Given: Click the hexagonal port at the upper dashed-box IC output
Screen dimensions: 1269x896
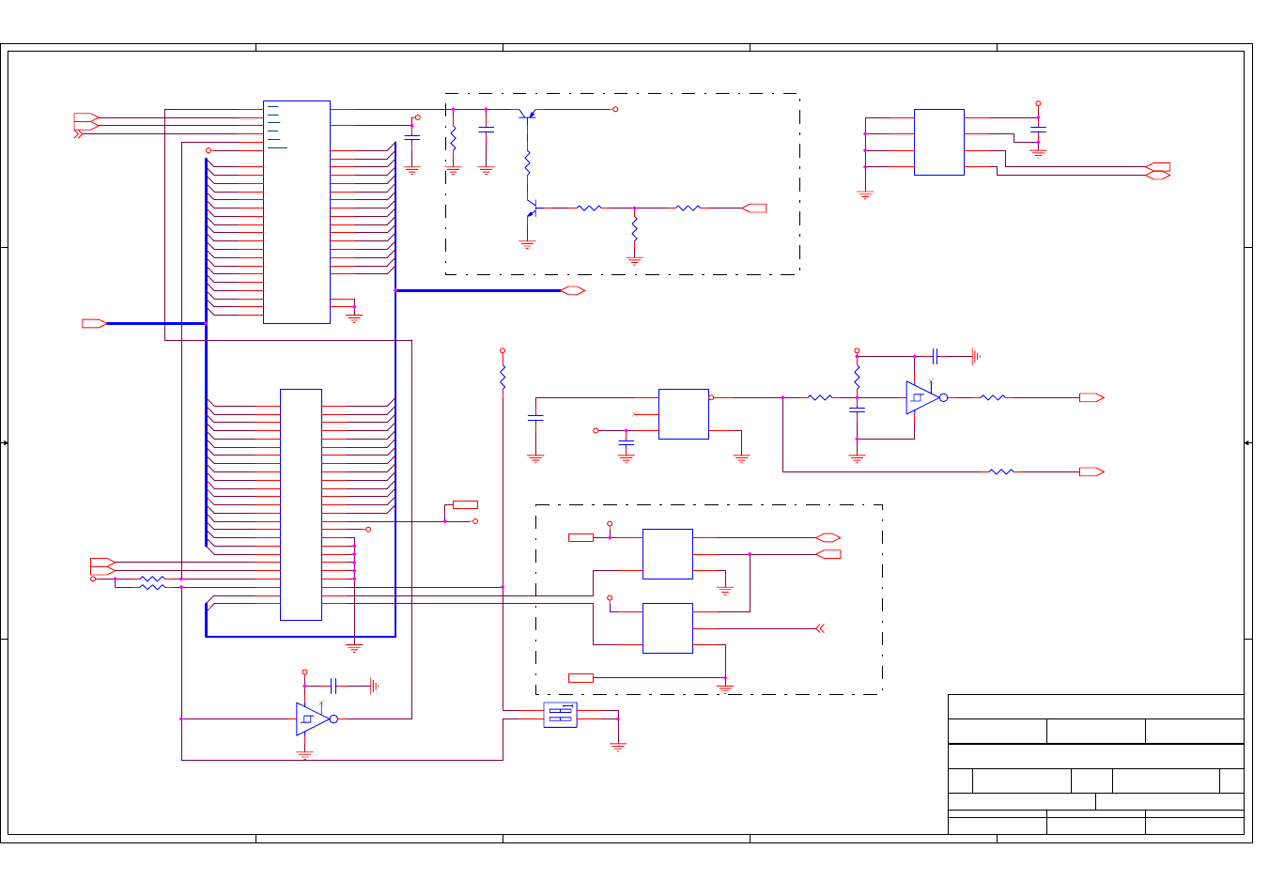Looking at the screenshot, I should tap(828, 538).
